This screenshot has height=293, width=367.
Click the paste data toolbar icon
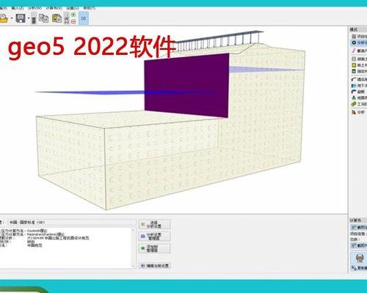coord(57,18)
